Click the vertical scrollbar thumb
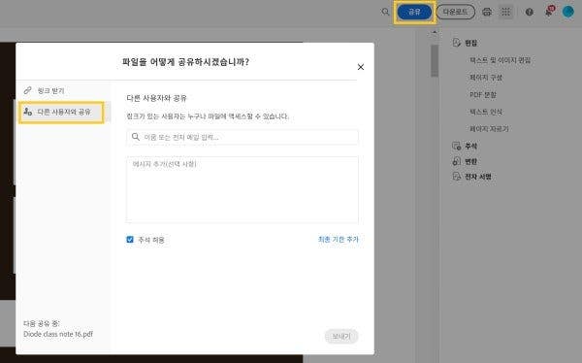This screenshot has height=363, width=582. [435, 60]
